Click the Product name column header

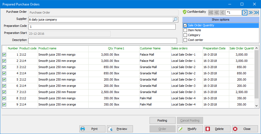(x=63, y=48)
